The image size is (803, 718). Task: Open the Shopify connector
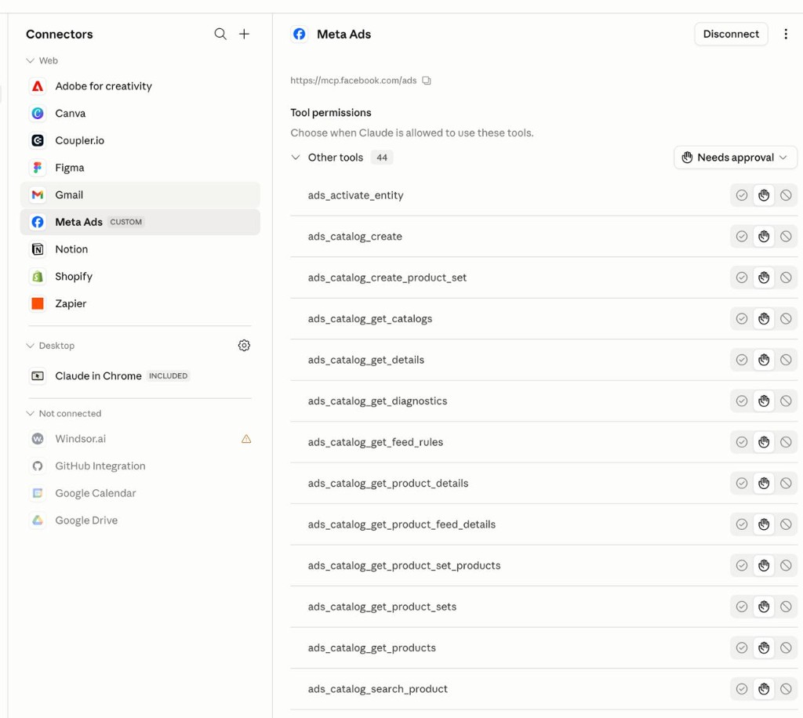(x=140, y=277)
